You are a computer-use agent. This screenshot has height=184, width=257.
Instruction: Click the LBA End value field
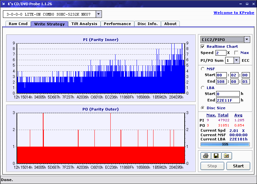point(228,100)
